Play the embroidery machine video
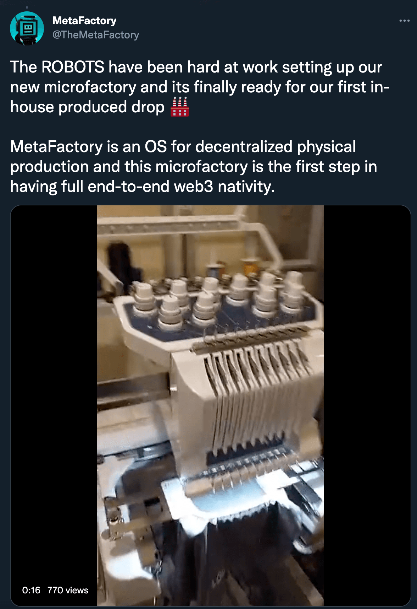 pyautogui.click(x=211, y=405)
